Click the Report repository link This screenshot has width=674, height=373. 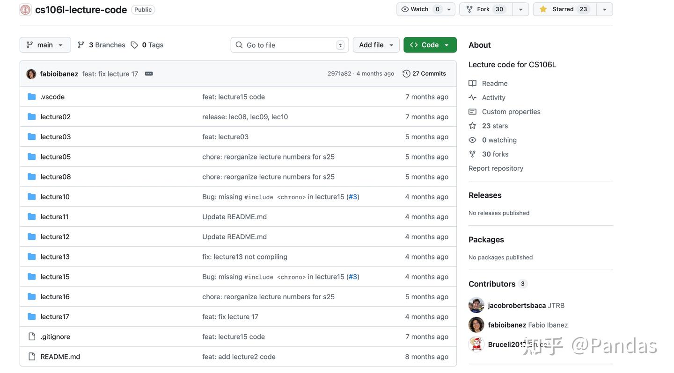[496, 168]
